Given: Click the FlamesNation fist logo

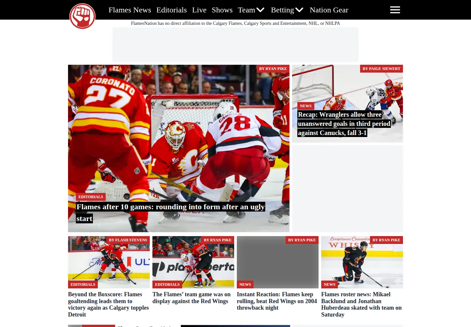Looking at the screenshot, I should pos(82,16).
